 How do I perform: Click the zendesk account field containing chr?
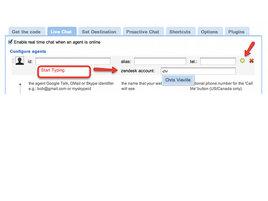[x=198, y=71]
